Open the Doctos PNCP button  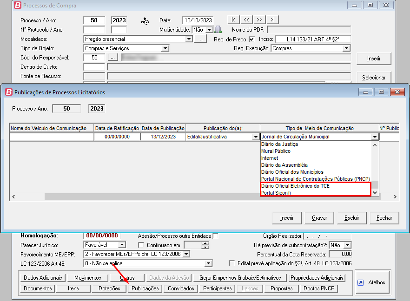319,288
